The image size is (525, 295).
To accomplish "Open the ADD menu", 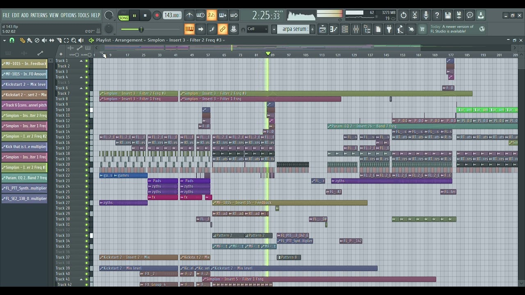I will click(x=25, y=15).
